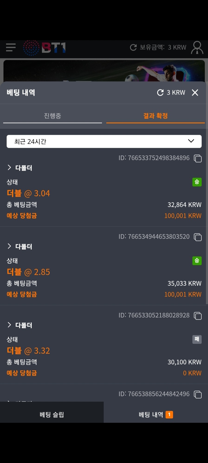Image resolution: width=208 pixels, height=463 pixels.
Task: Switch to the 진행중 tab
Action: [x=52, y=116]
